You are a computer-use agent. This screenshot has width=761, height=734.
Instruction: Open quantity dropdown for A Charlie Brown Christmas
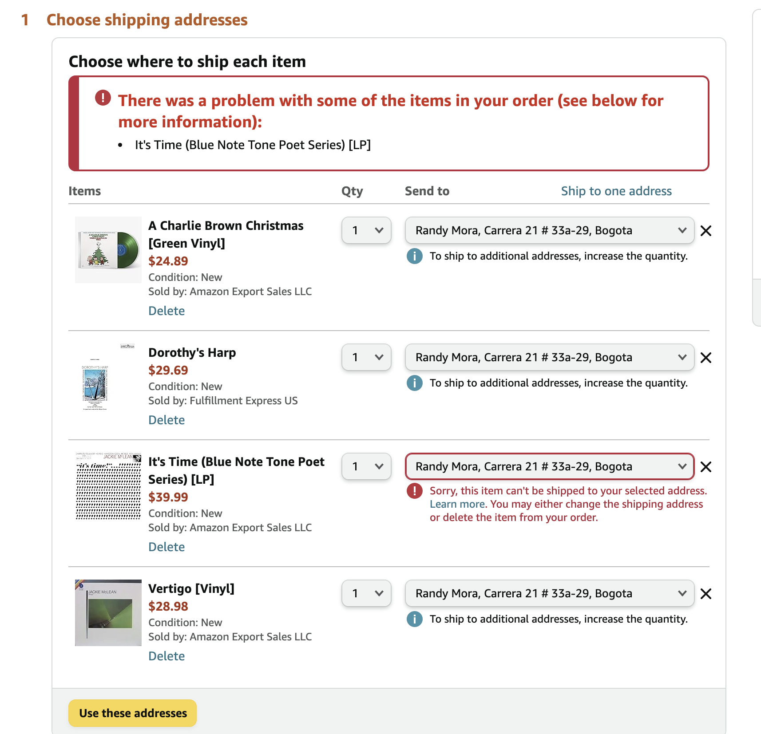pos(366,230)
